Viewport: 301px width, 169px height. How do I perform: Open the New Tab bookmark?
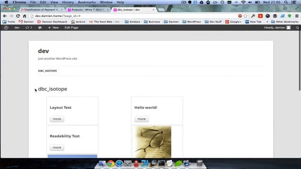coord(253,22)
